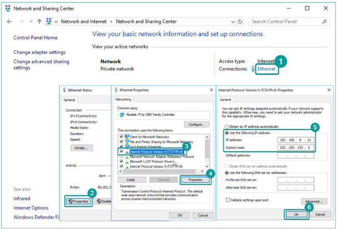The width and height of the screenshot is (337, 229).
Task: Toggle Client for Microsoft Networks checkbox
Action: [x=121, y=137]
